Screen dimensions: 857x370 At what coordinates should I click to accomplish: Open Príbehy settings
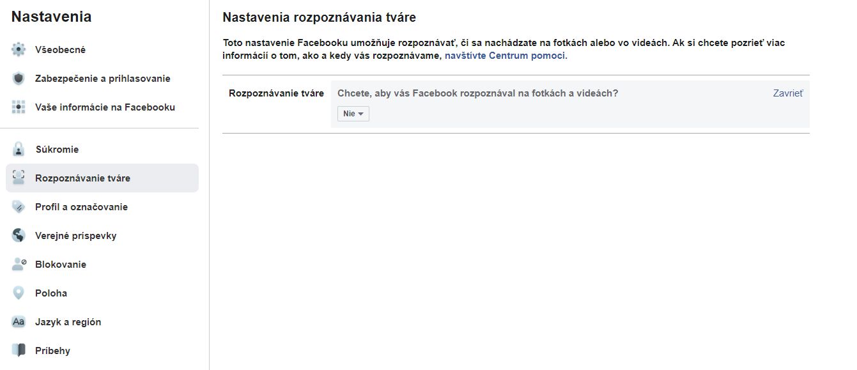[x=102, y=351]
